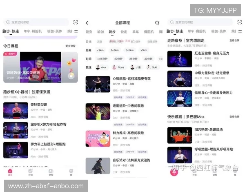Switch to the 健身 tab in 全部课程

pyautogui.click(x=89, y=32)
